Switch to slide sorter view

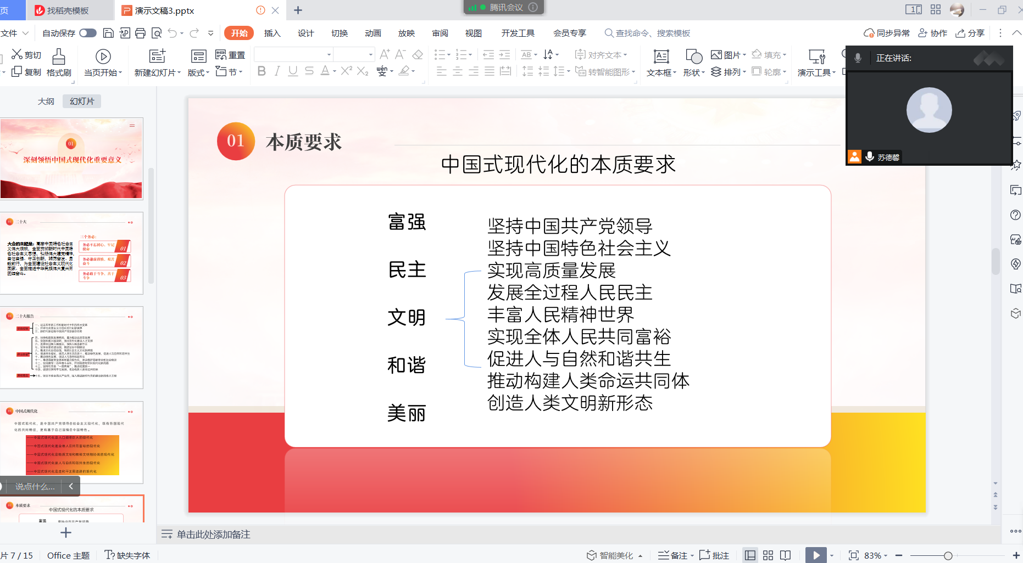point(768,555)
